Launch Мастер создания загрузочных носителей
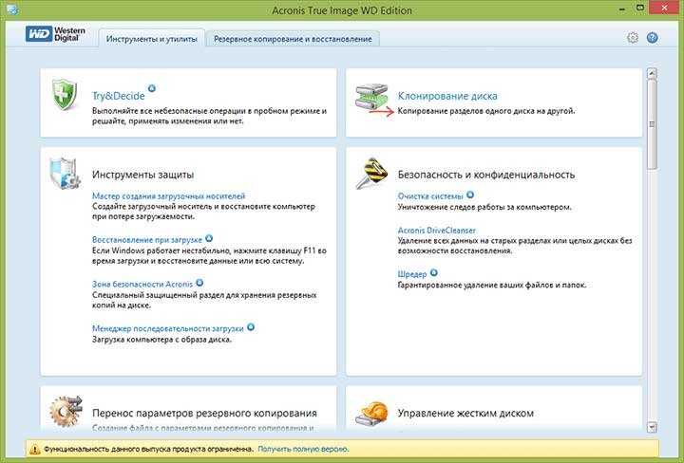 168,196
